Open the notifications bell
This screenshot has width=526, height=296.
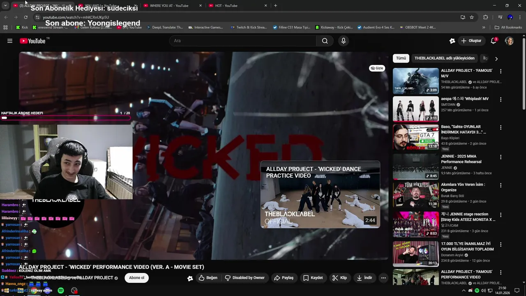494,41
